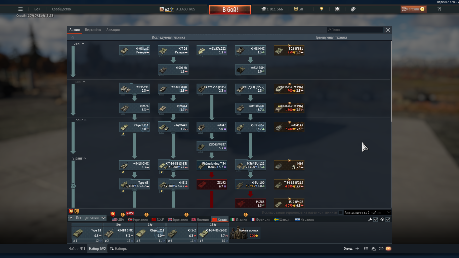This screenshot has height=258, width=459.
Task: Select premium T-26 №531 vehicle
Action: pos(289,50)
